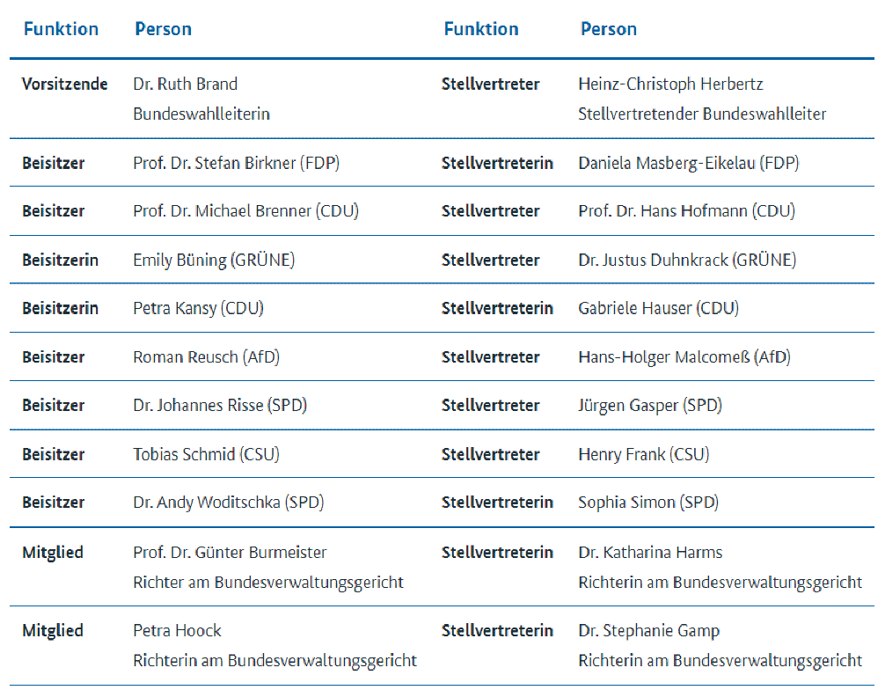Click Sophia Simon (SPD) cell

[x=648, y=502]
